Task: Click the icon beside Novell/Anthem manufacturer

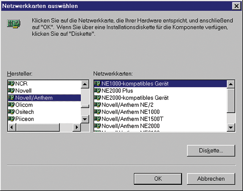Action: click(x=11, y=98)
